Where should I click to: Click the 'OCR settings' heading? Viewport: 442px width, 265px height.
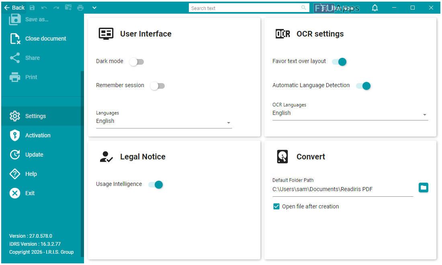tap(320, 34)
